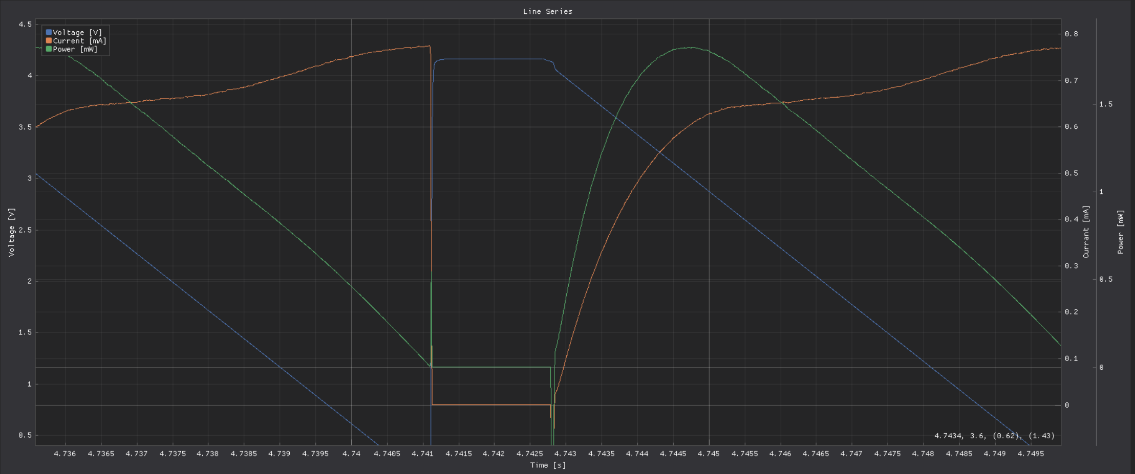Viewport: 1135px width, 474px height.
Task: Toggle the 'Power [mW]' legend label
Action: click(75, 49)
